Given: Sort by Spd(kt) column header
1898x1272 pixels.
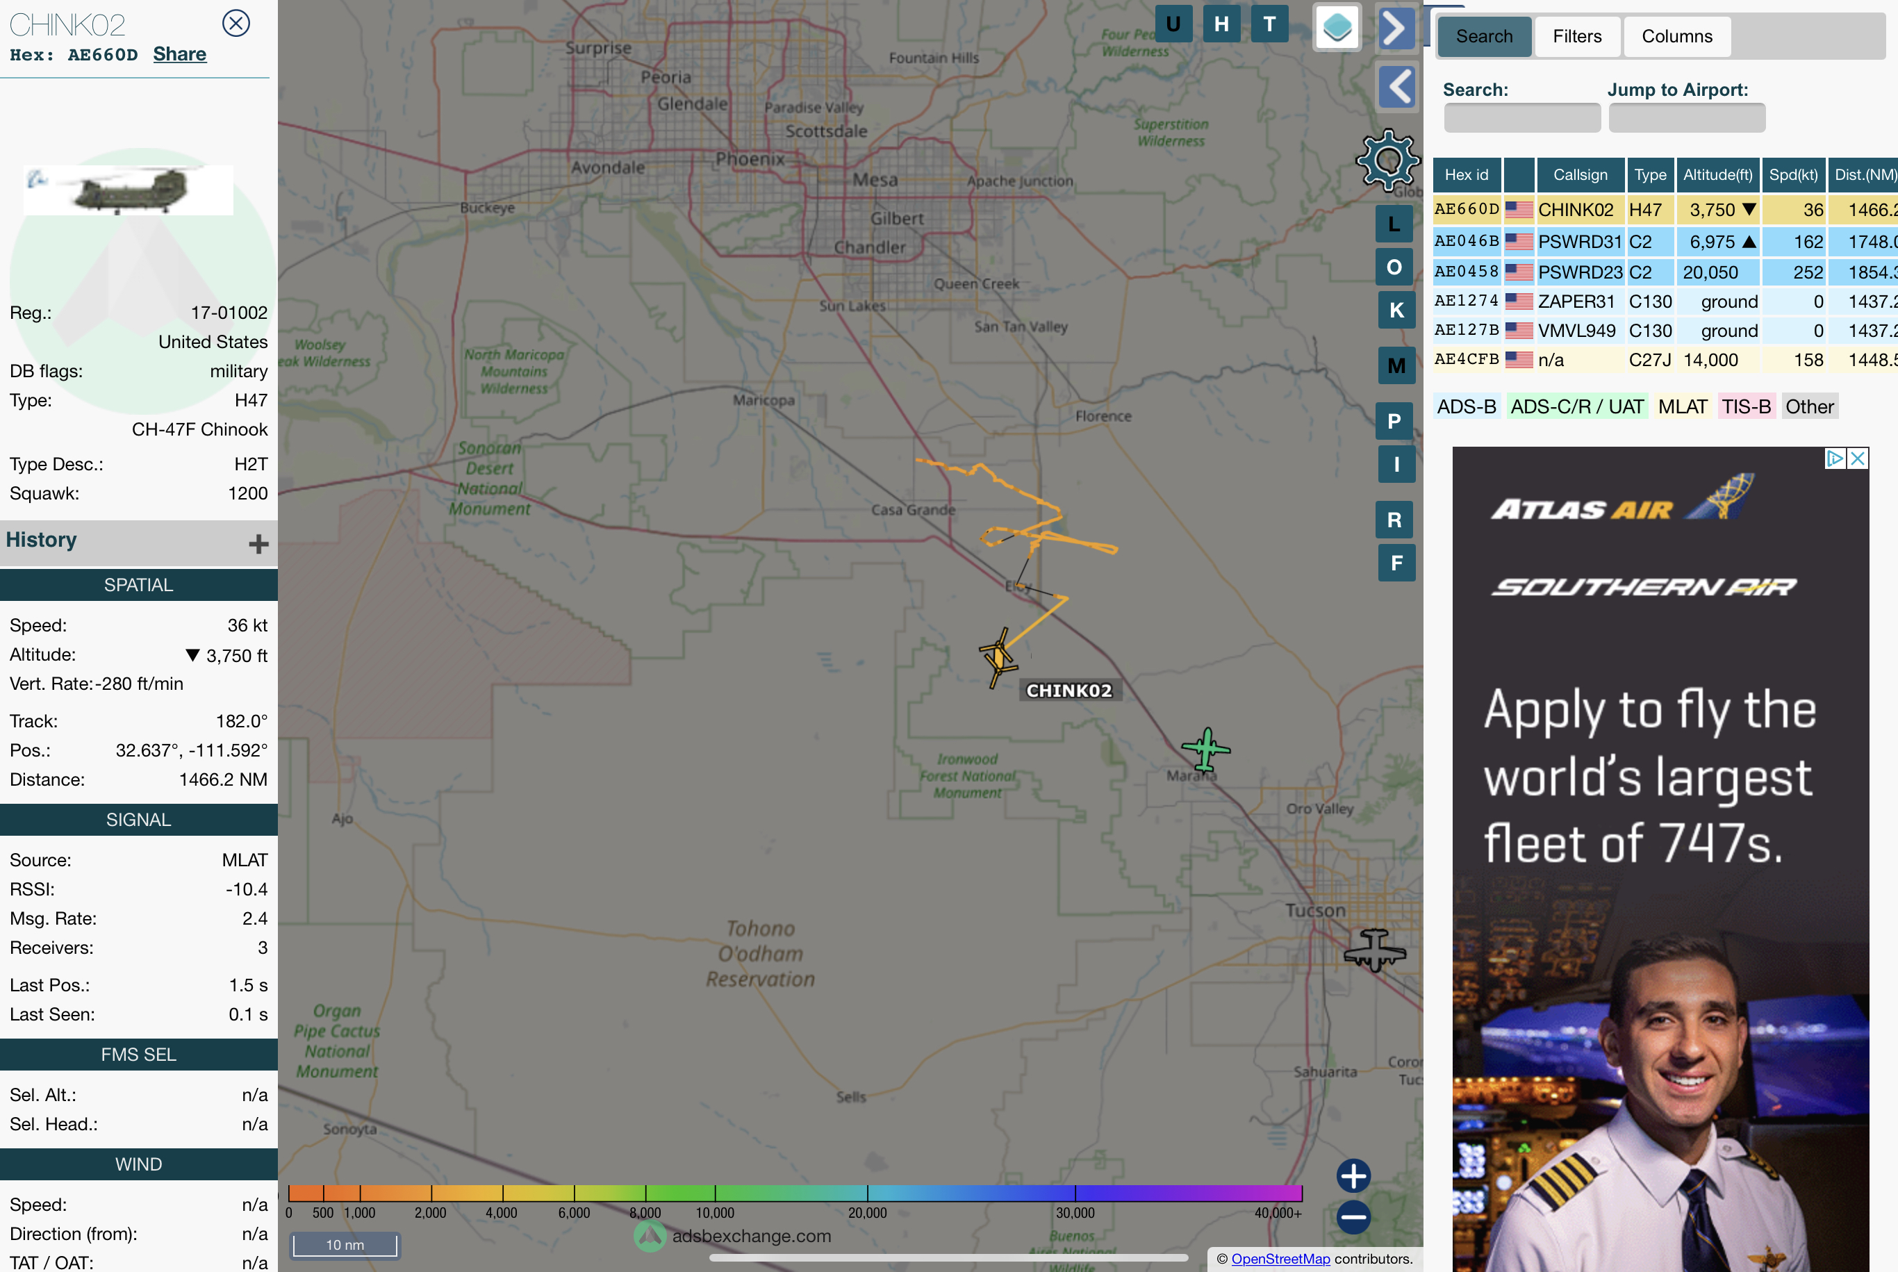Looking at the screenshot, I should click(1793, 175).
